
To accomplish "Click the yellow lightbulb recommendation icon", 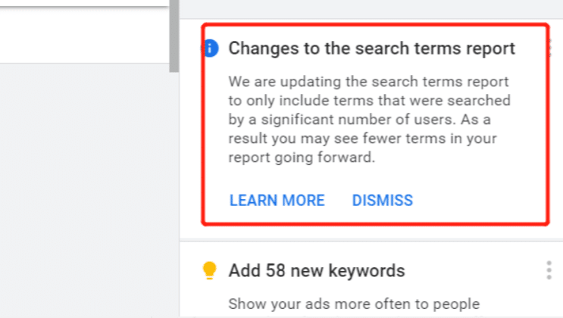I will pyautogui.click(x=211, y=270).
